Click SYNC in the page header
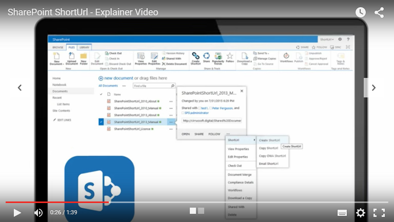The image size is (394, 222). (x=336, y=47)
